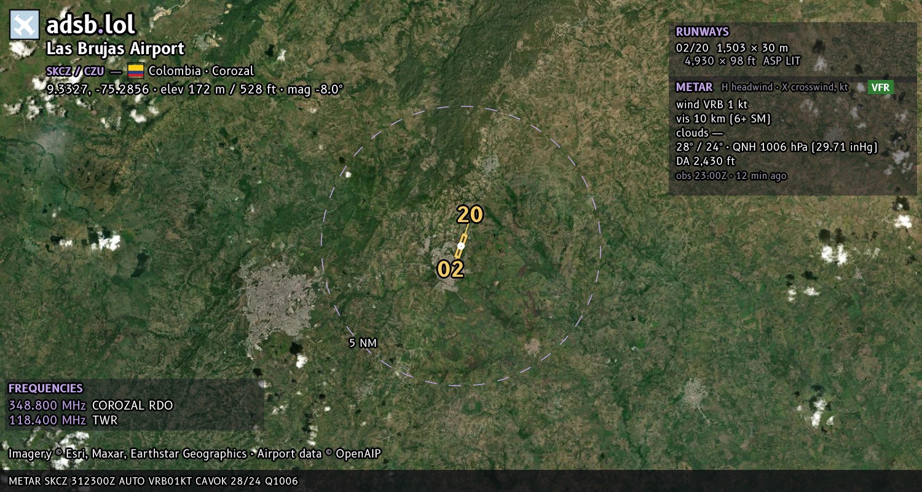Click the Las Brujas Airport heading
922x492 pixels.
pyautogui.click(x=116, y=49)
